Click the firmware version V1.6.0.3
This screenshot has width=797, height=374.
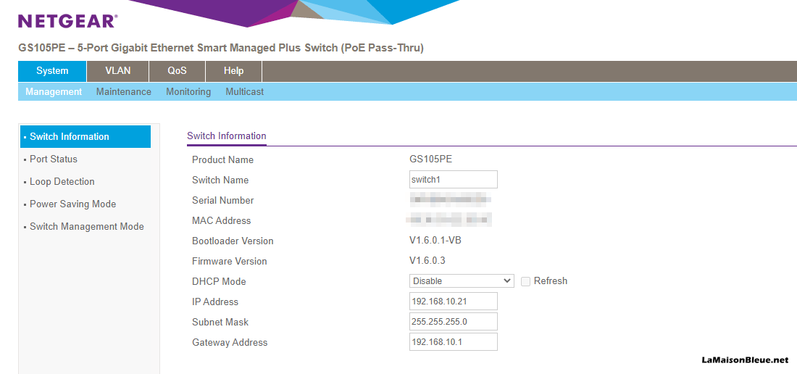tap(427, 261)
